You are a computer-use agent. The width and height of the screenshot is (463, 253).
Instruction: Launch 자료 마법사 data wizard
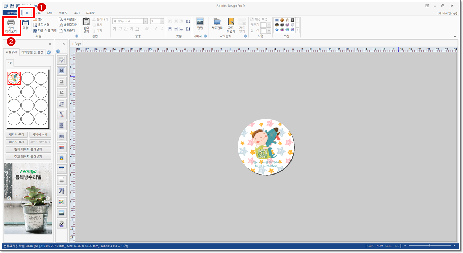coord(231,25)
